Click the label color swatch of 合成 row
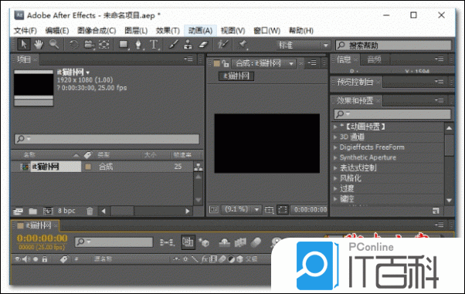The width and height of the screenshot is (465, 294). click(88, 167)
